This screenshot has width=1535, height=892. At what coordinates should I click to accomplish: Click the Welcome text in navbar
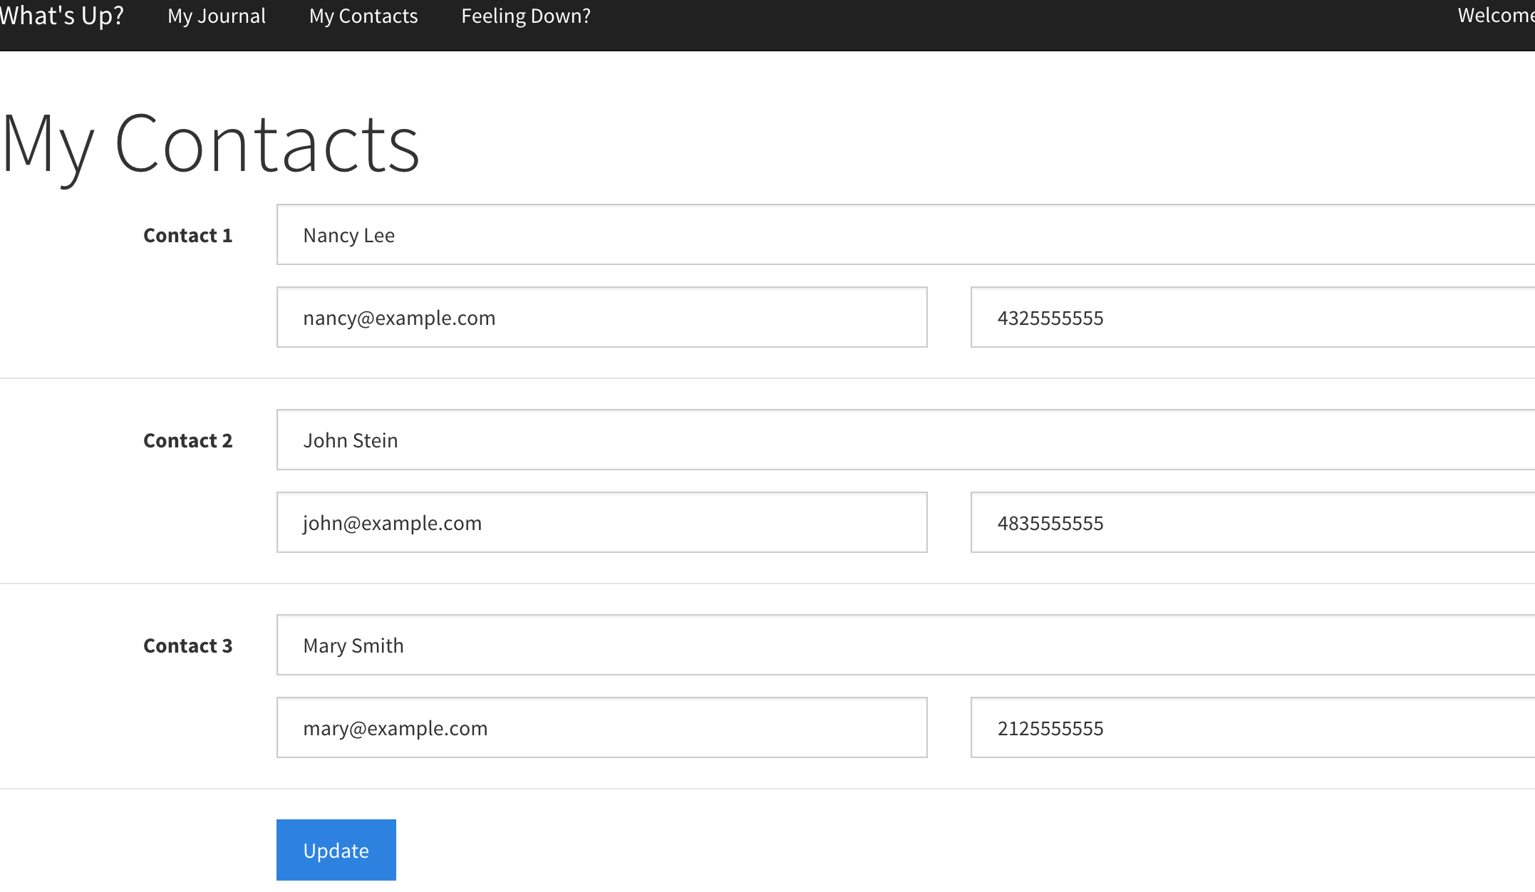click(1495, 16)
